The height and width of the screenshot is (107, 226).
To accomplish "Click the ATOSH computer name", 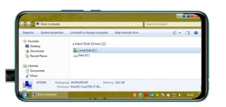I will (x=41, y=83).
